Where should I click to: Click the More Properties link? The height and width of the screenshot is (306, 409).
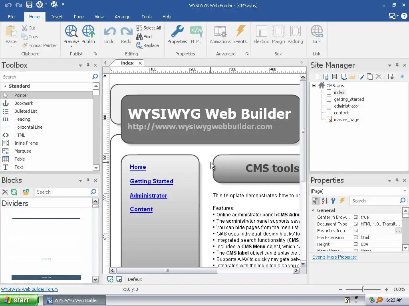point(342,257)
